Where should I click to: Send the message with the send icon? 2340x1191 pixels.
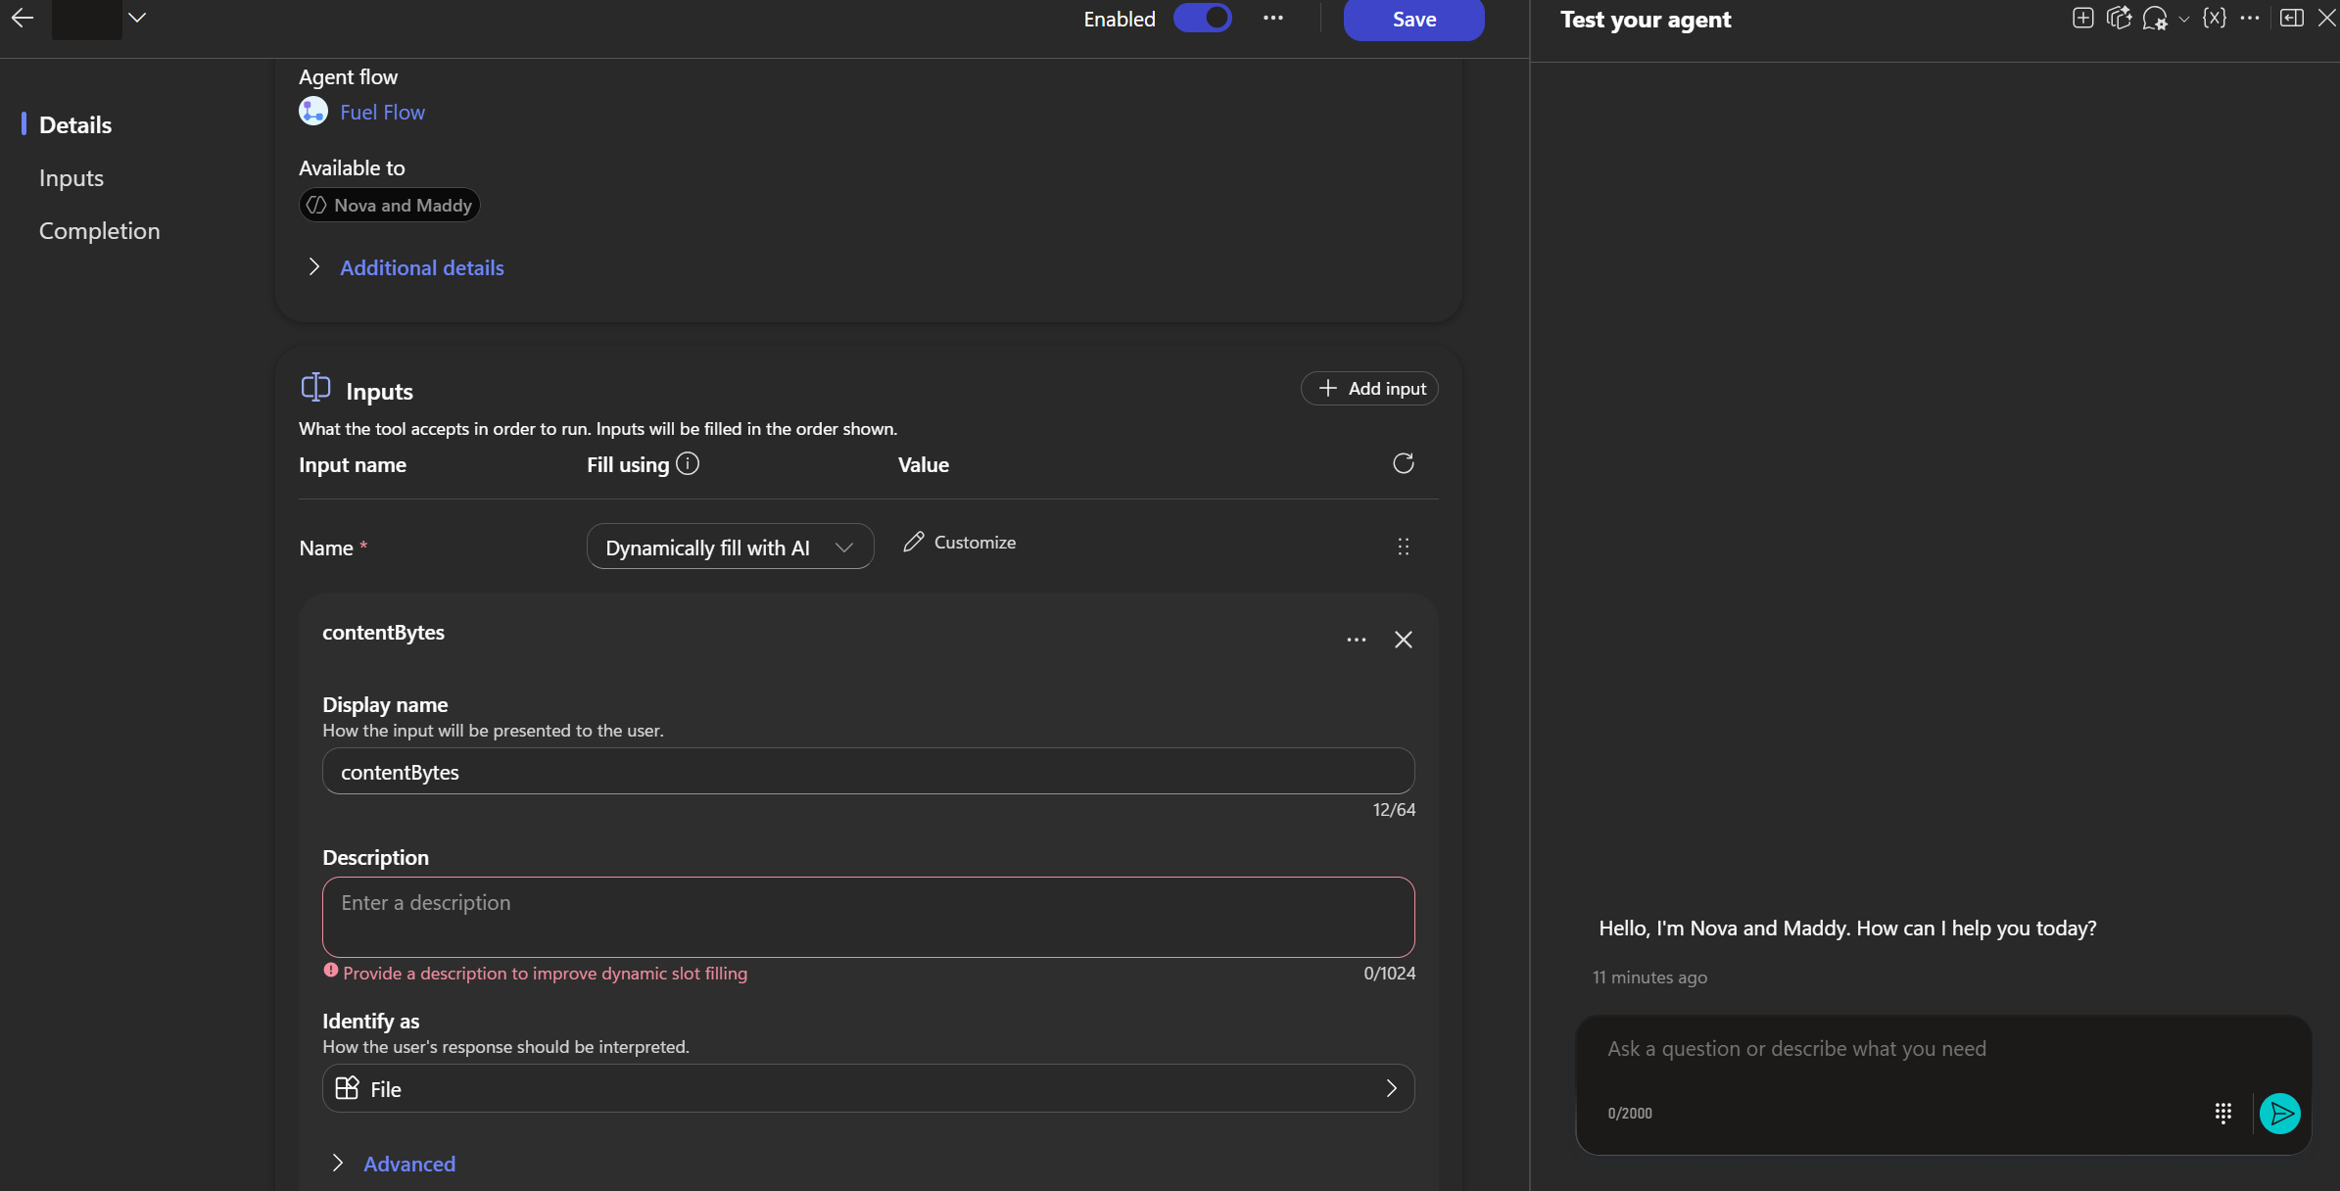[2279, 1113]
